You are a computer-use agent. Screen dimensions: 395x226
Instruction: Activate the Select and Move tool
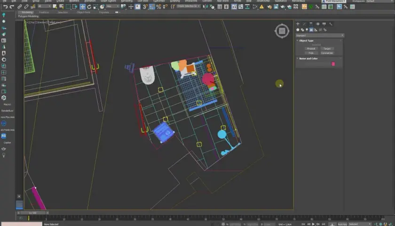click(82, 7)
